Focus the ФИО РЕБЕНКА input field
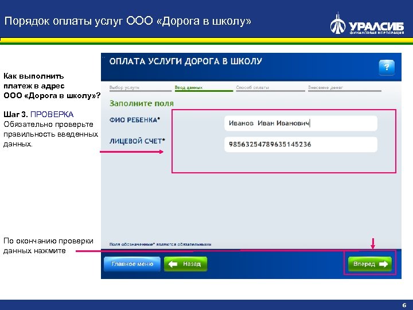The height and width of the screenshot is (310, 413). pos(301,123)
